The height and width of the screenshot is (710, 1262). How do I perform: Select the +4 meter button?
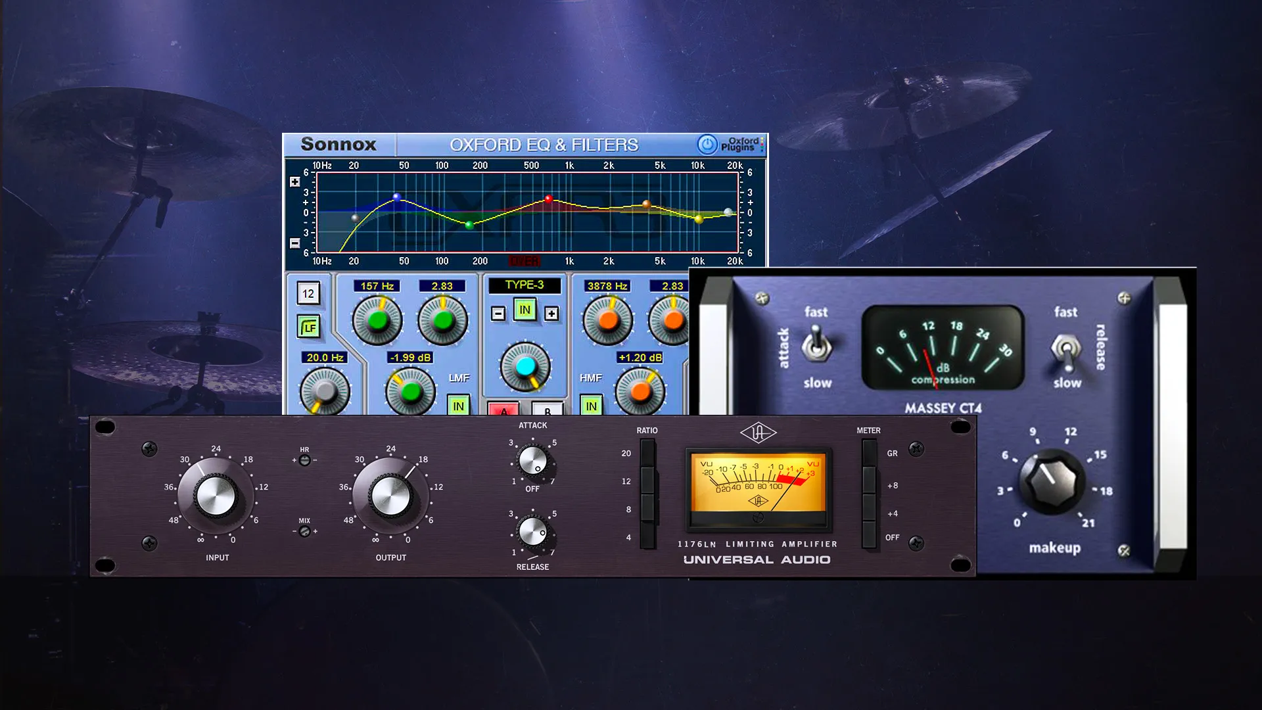pos(870,508)
